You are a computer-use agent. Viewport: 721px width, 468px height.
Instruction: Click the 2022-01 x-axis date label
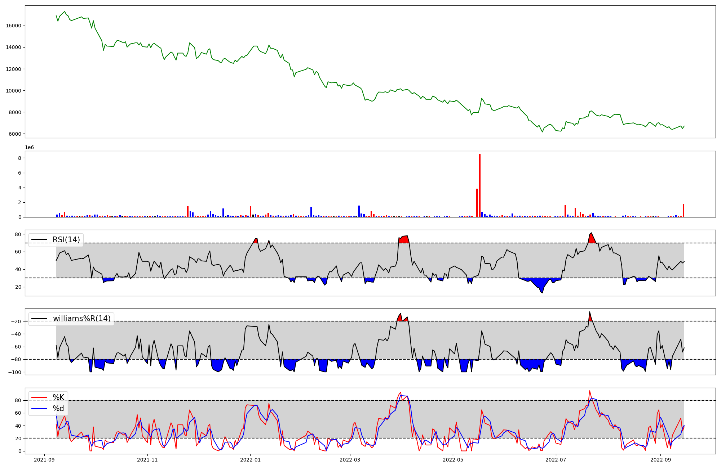coord(250,460)
